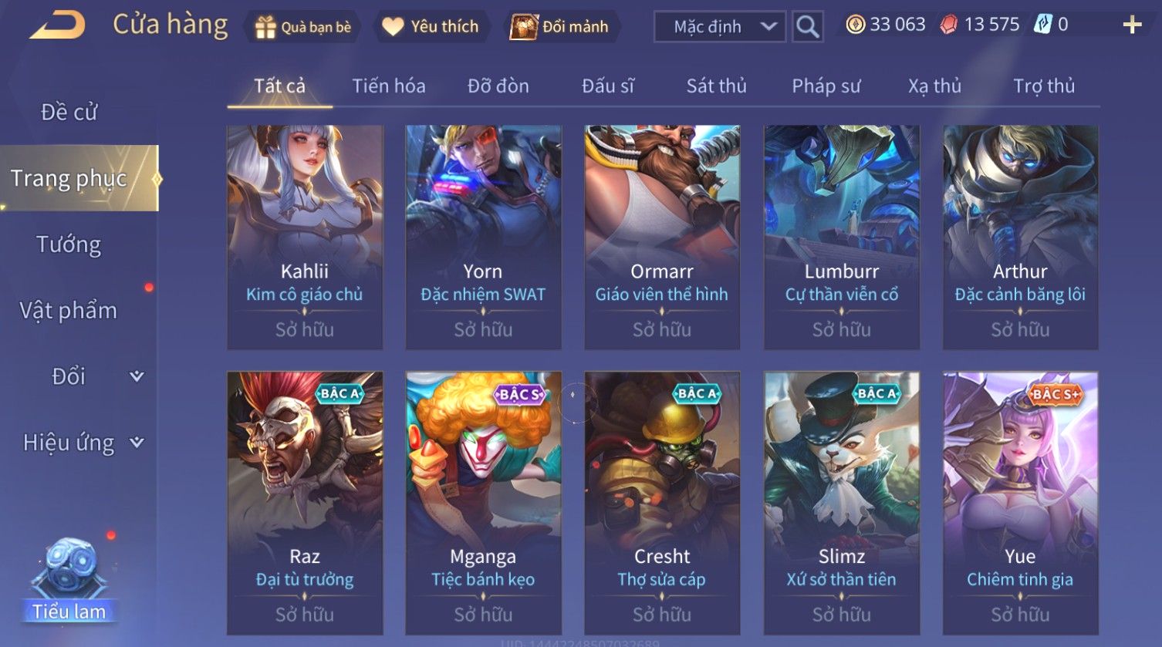The width and height of the screenshot is (1162, 647).
Task: Click the gold coin balance icon
Action: click(856, 25)
